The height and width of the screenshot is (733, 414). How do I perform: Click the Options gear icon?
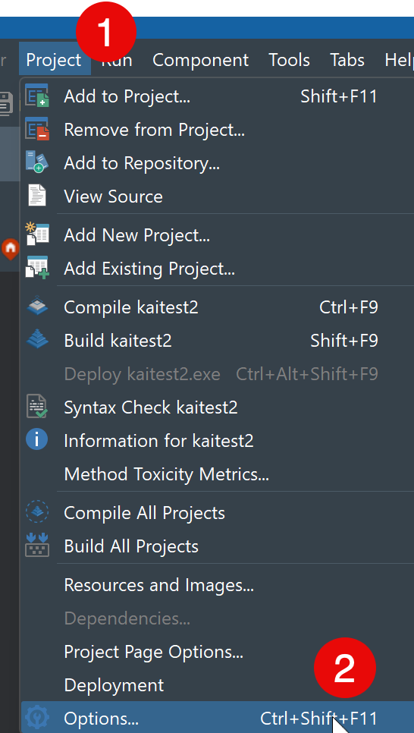37,718
